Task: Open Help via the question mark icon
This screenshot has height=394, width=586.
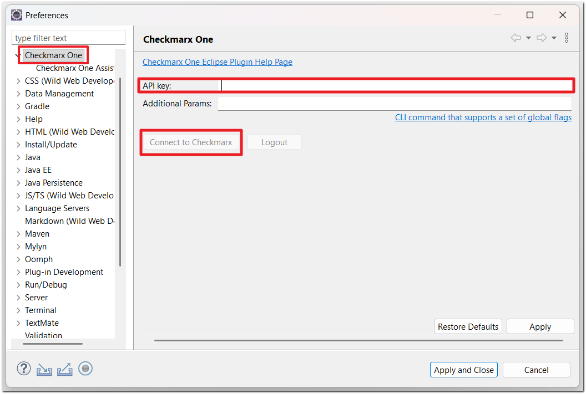Action: pos(23,369)
